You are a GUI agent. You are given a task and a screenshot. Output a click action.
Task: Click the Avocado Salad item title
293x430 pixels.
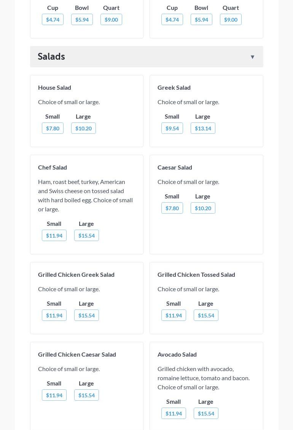(177, 354)
